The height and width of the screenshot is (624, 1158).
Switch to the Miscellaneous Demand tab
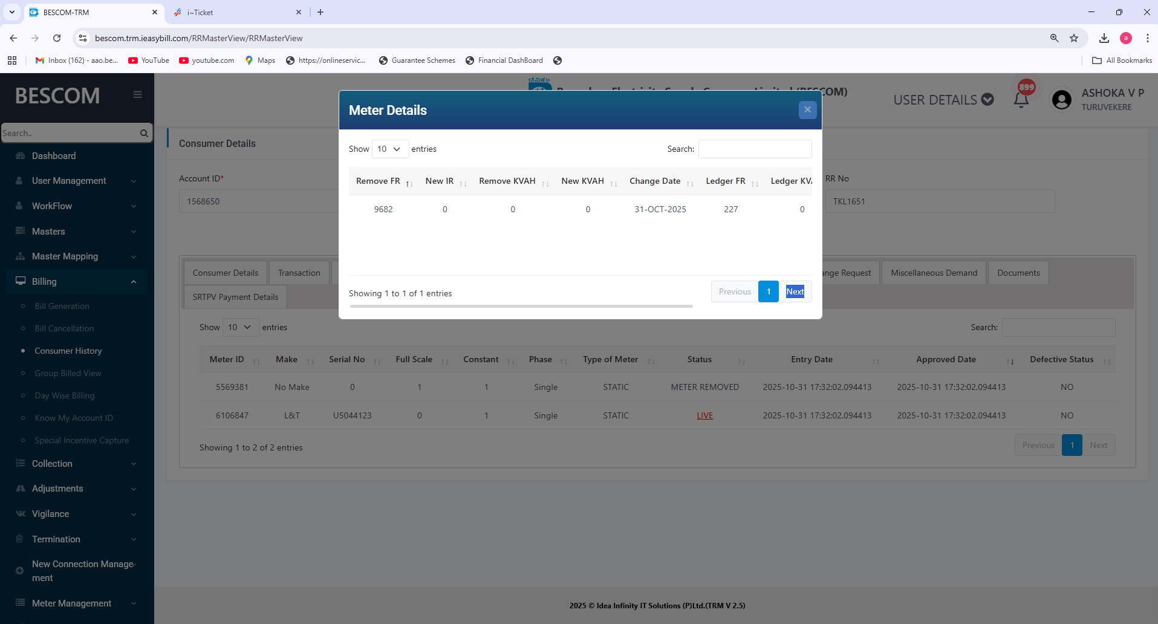[934, 273]
